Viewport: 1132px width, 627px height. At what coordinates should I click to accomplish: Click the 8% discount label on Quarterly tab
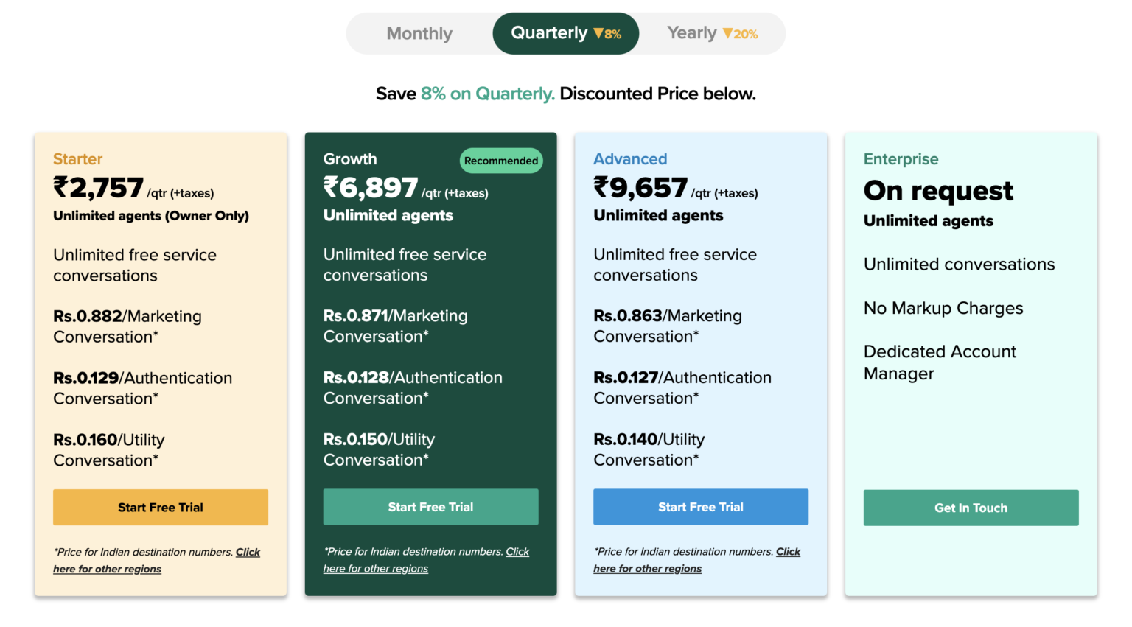(612, 33)
